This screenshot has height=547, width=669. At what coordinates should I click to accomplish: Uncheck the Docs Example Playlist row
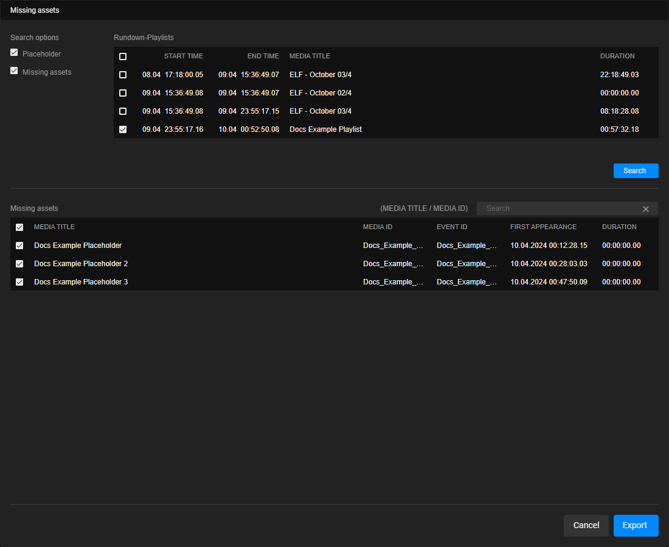click(123, 129)
